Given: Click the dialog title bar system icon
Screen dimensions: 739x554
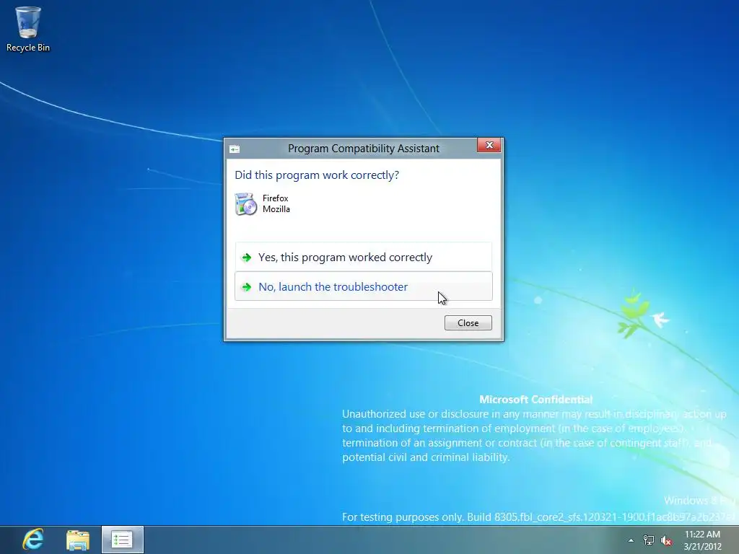Looking at the screenshot, I should click(235, 149).
